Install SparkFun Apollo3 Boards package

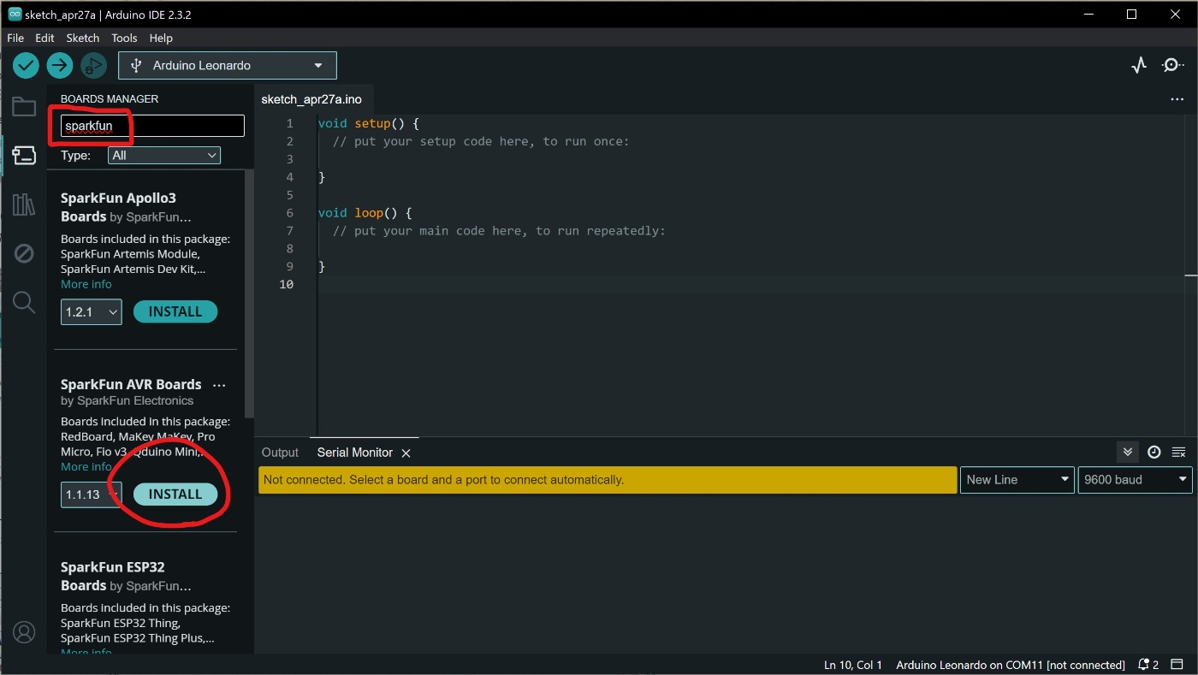(175, 312)
